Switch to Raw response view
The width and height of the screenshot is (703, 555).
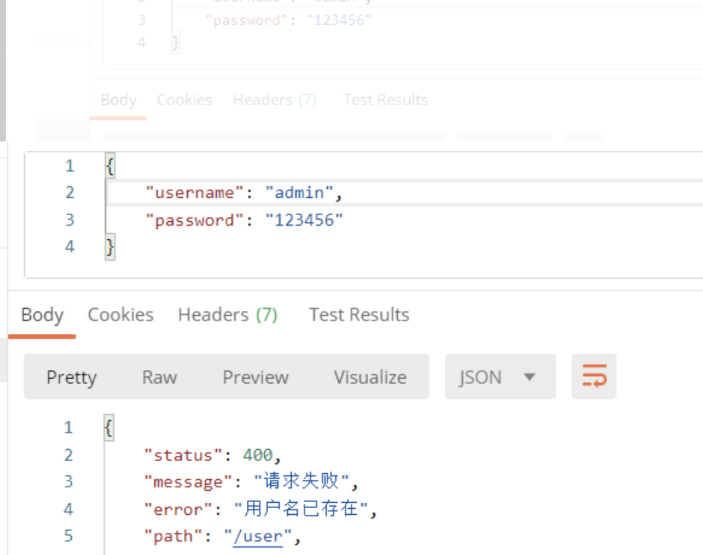click(x=159, y=377)
